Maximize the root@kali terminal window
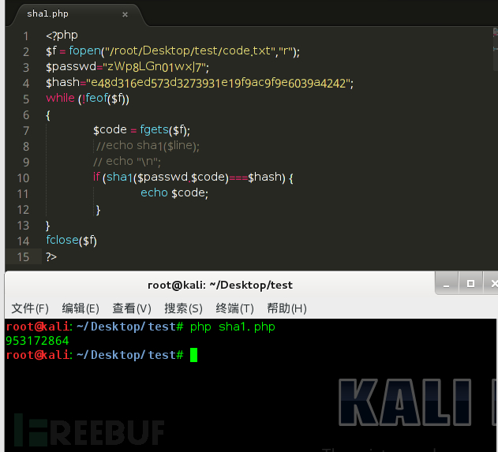Image resolution: width=498 pixels, height=452 pixels. [470, 283]
